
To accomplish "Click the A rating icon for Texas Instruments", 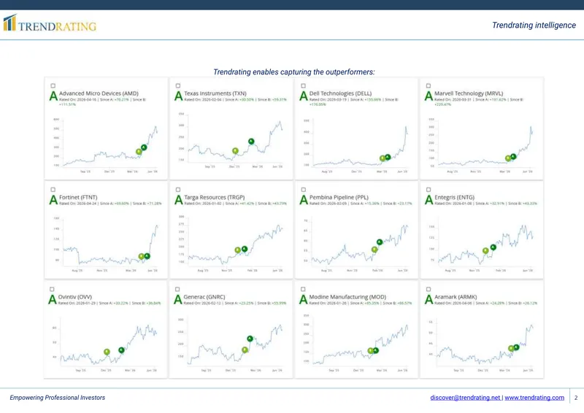I will [x=179, y=96].
